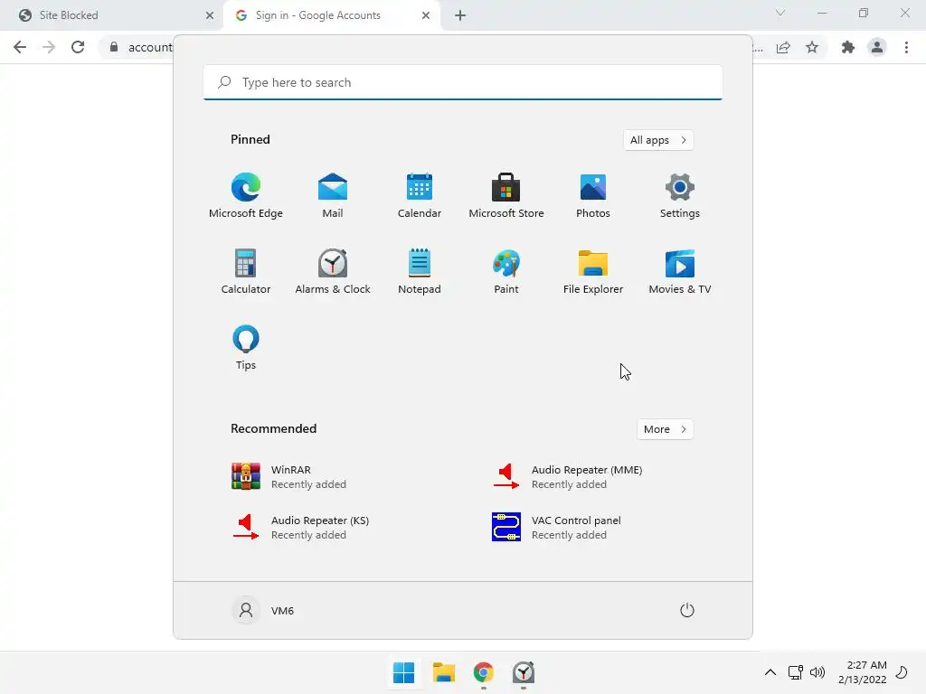Open the clock app on the taskbar

[x=524, y=672]
